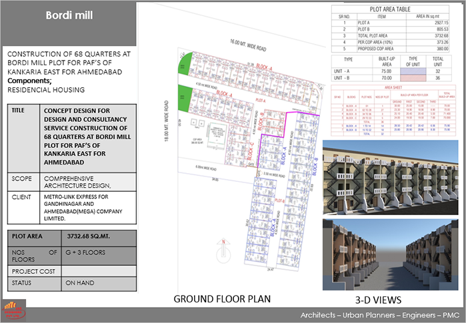Select the total plot area value 3732.68

click(441, 35)
